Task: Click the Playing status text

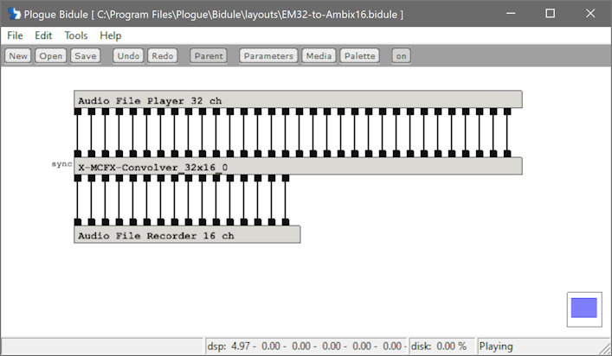Action: click(x=496, y=346)
